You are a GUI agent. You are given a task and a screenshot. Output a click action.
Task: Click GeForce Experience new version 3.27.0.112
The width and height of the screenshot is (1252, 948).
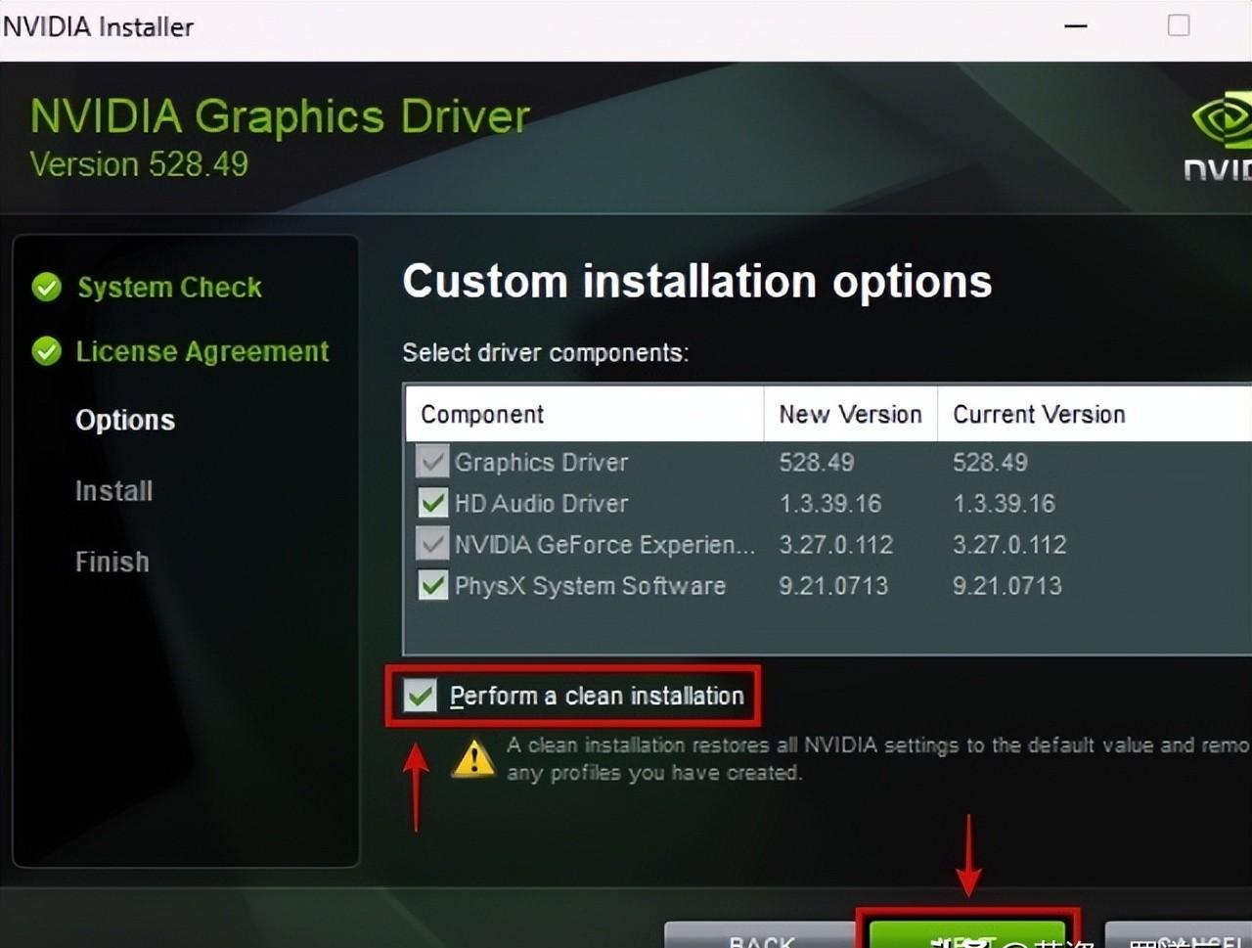point(836,544)
